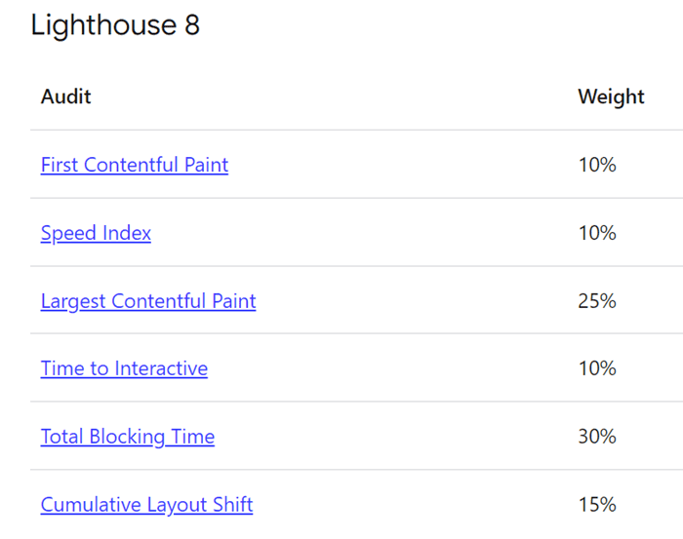Visit the Time to Interactive link
The height and width of the screenshot is (539, 683).
[x=124, y=368]
